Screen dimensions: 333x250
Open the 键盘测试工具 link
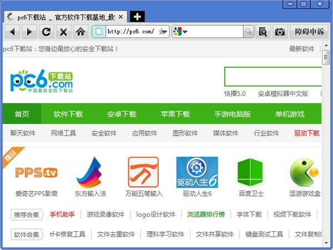264,234
